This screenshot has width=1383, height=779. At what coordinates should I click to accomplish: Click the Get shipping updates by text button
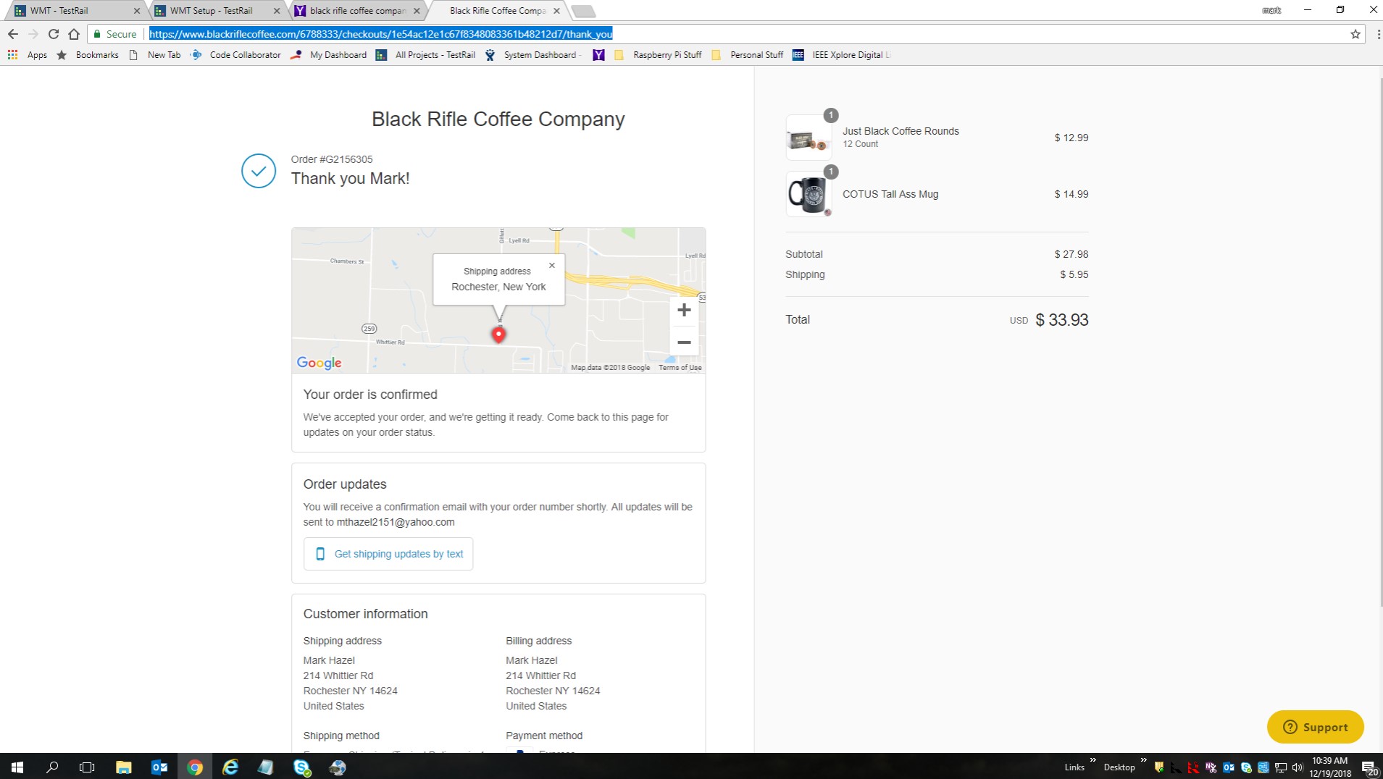[x=388, y=554]
